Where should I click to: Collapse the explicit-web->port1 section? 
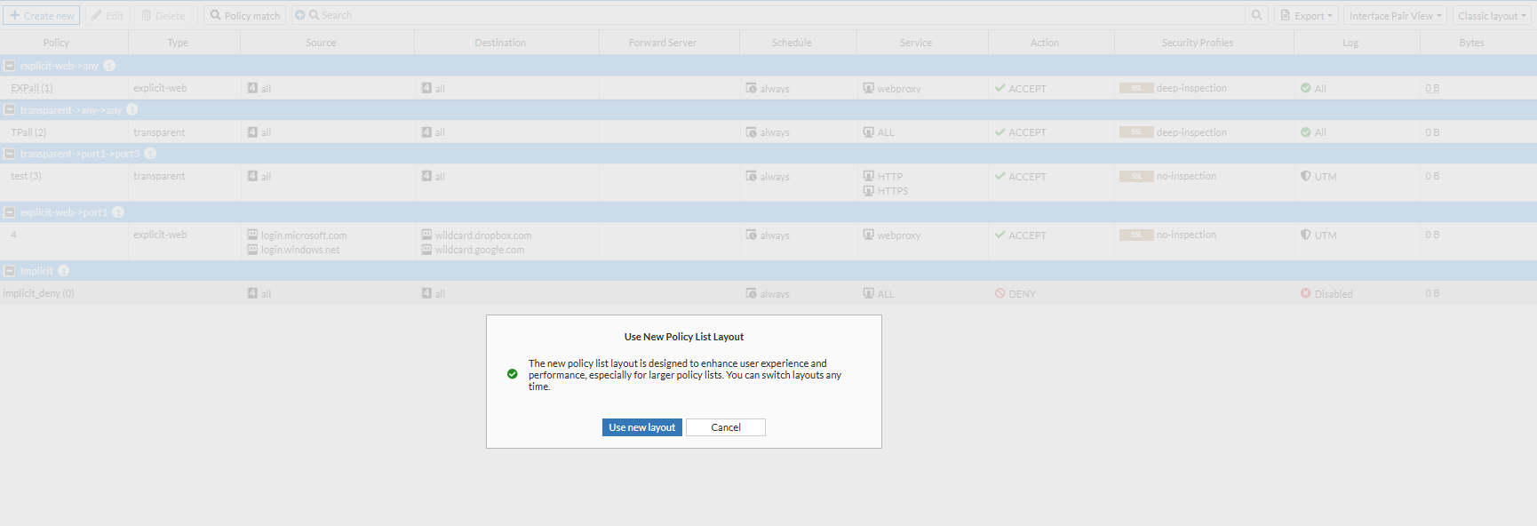(x=10, y=212)
